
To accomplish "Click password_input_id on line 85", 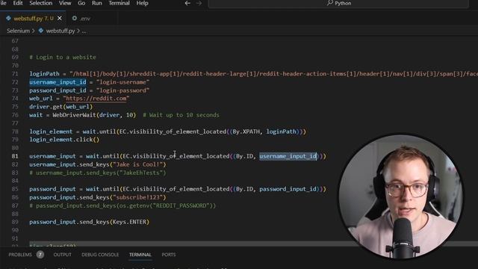I will click(x=288, y=189).
